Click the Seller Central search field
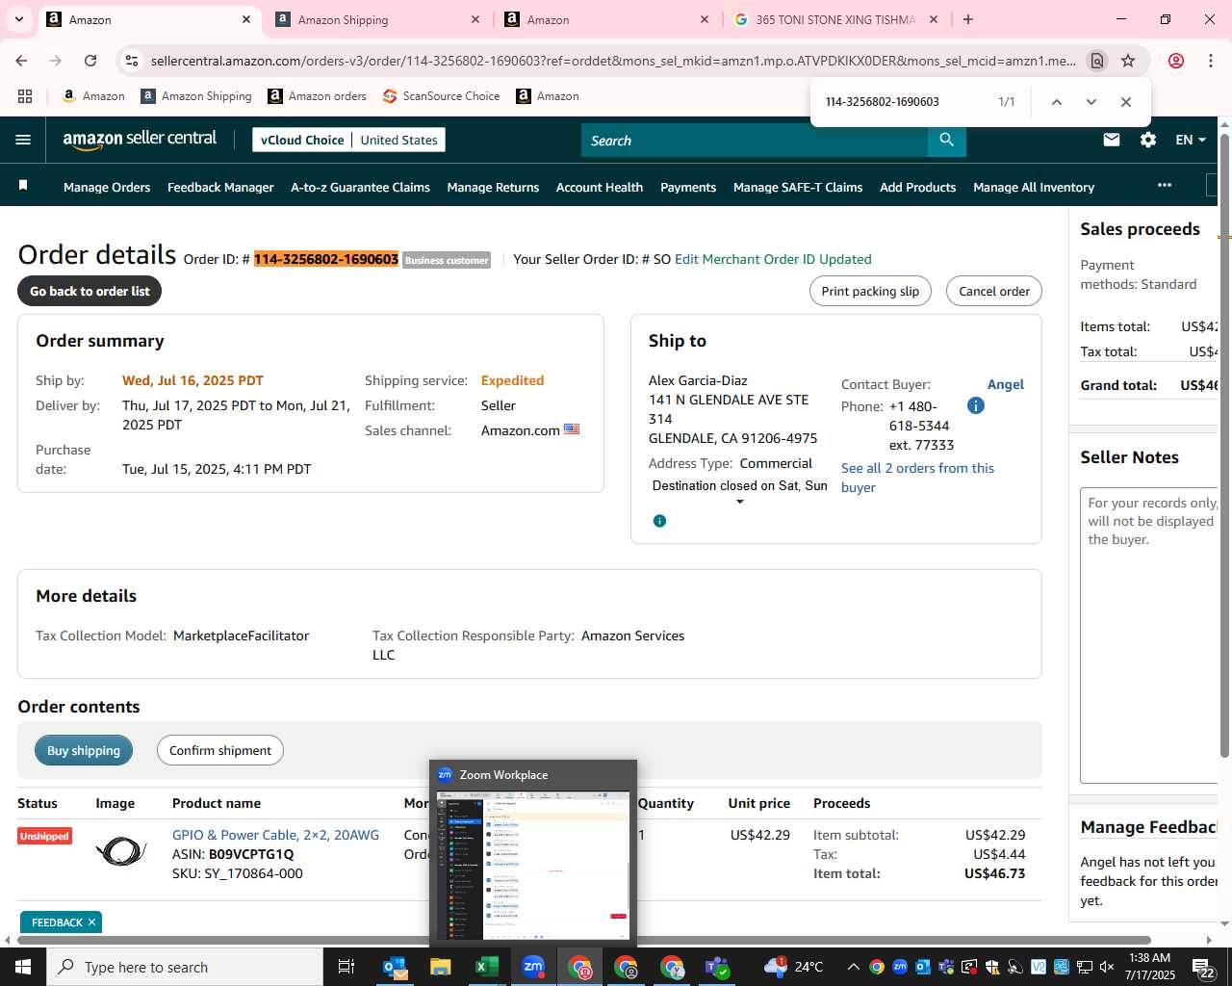The width and height of the screenshot is (1232, 986). coord(755,141)
